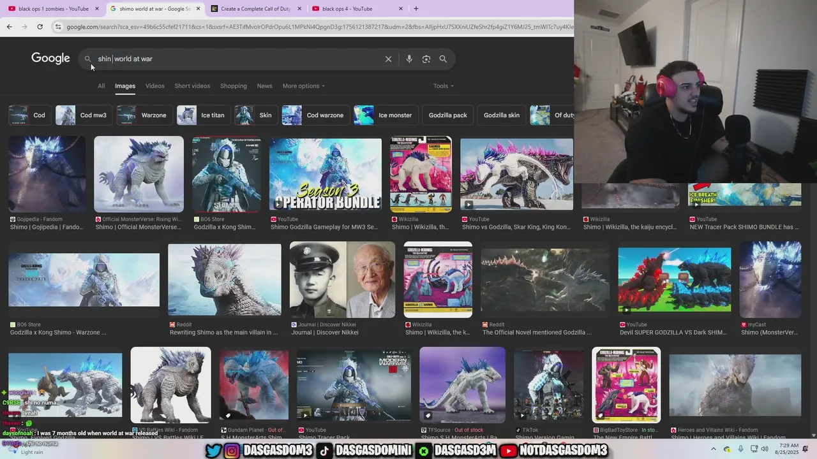Select the 'Cod mw3' filter chip

tap(83, 115)
